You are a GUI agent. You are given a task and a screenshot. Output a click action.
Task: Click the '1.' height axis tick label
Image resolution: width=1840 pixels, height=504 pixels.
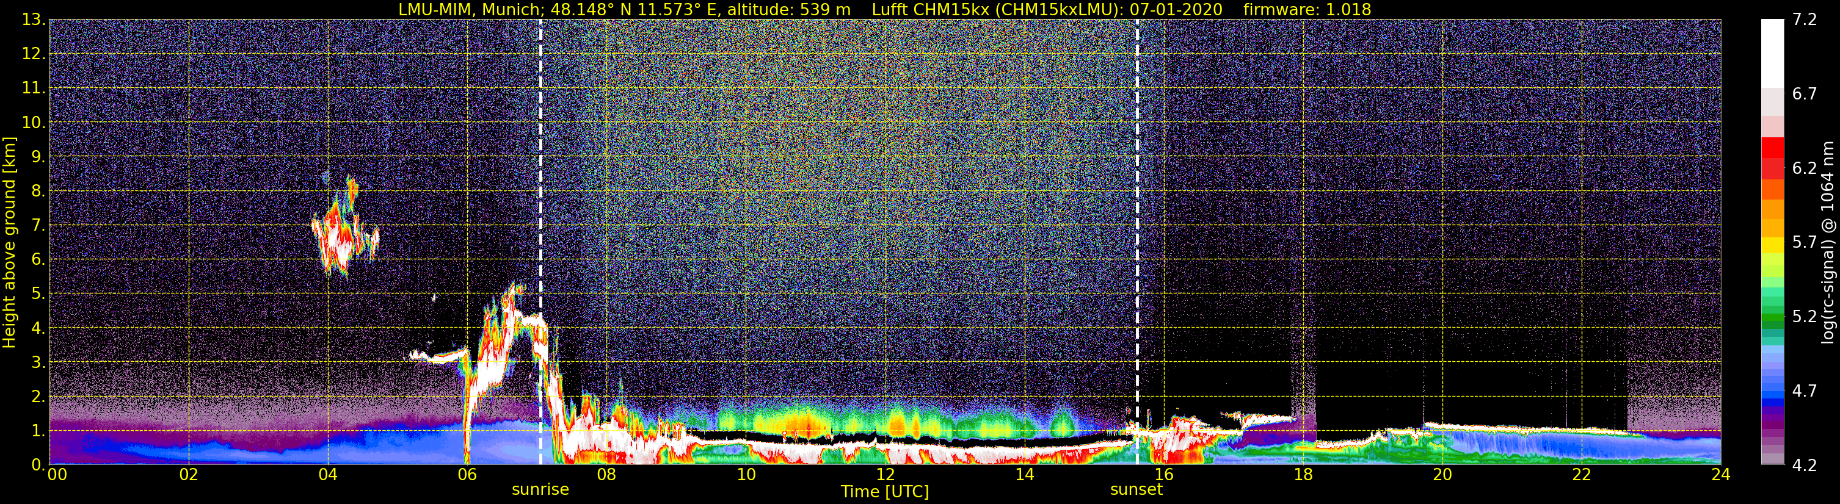[38, 430]
